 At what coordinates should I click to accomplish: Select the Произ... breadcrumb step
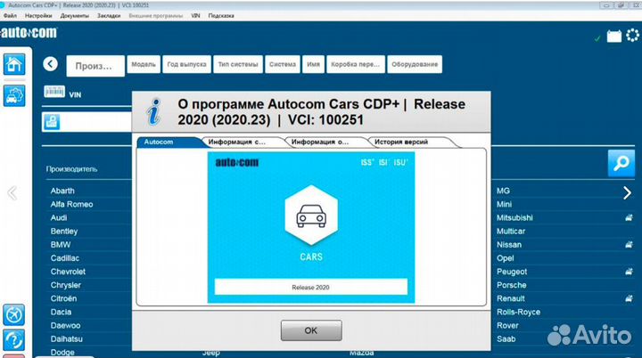click(95, 66)
